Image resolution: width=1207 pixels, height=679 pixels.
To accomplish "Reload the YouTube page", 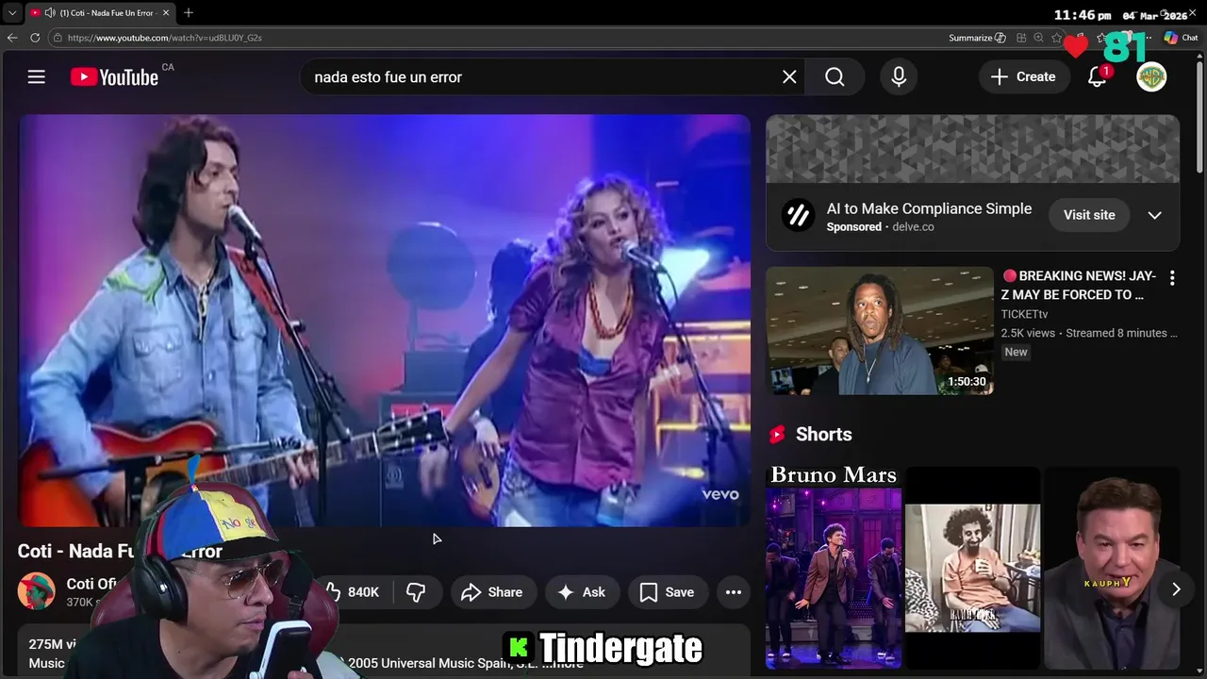I will coord(35,38).
